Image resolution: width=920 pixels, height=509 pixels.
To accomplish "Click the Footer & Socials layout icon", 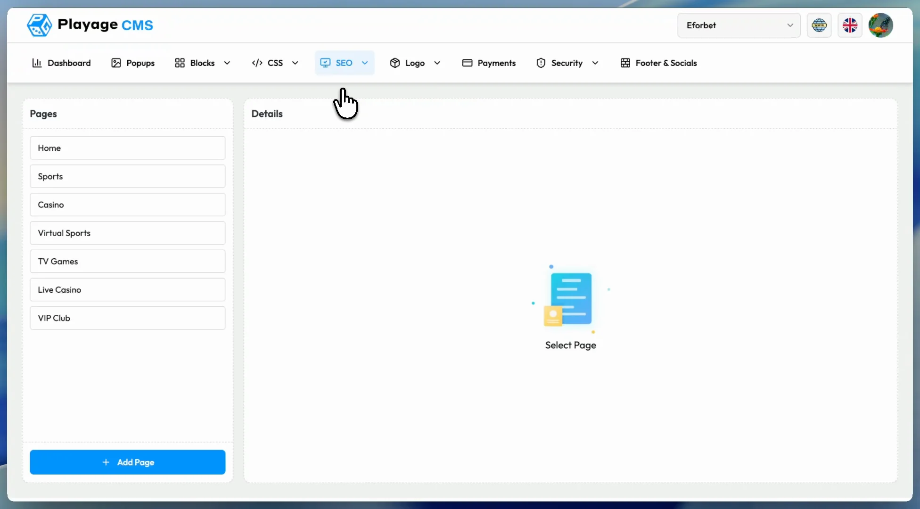I will tap(625, 63).
